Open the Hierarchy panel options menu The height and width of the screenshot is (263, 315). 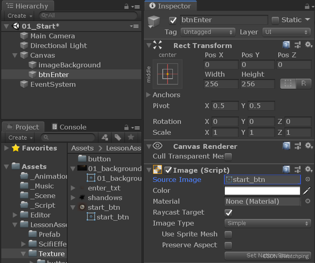(x=136, y=7)
